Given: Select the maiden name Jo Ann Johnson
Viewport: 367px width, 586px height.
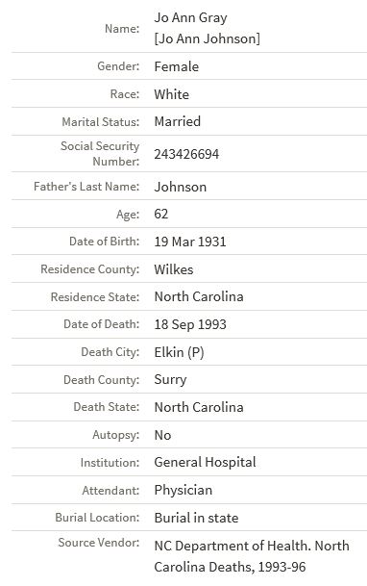Looking at the screenshot, I should [x=207, y=38].
